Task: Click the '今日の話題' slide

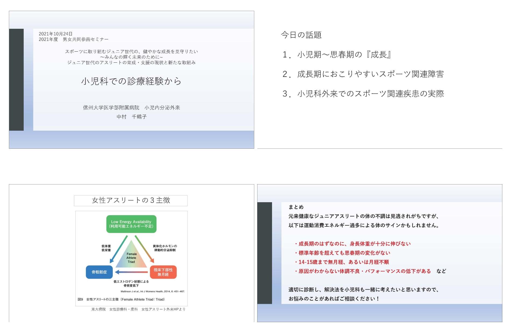Action: click(380, 80)
